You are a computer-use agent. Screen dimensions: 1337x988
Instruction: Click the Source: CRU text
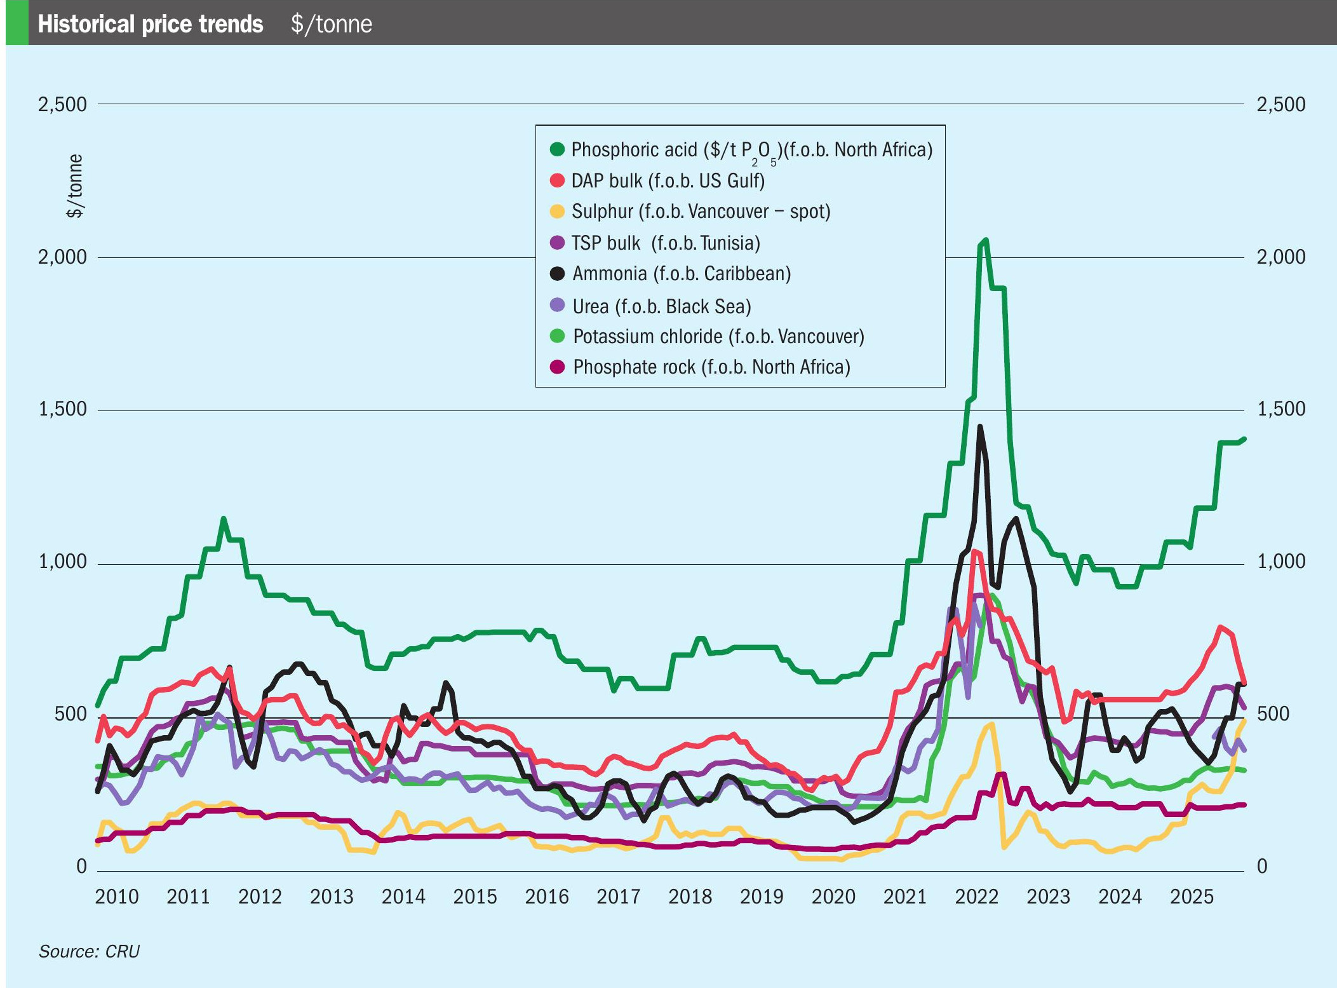point(89,951)
